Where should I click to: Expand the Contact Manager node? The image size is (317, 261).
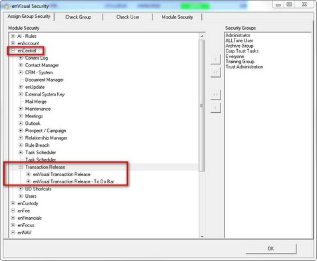click(x=21, y=65)
